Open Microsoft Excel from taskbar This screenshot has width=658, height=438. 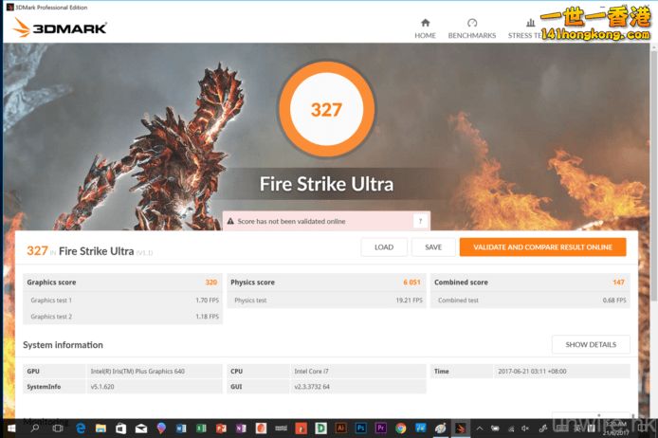pyautogui.click(x=201, y=429)
